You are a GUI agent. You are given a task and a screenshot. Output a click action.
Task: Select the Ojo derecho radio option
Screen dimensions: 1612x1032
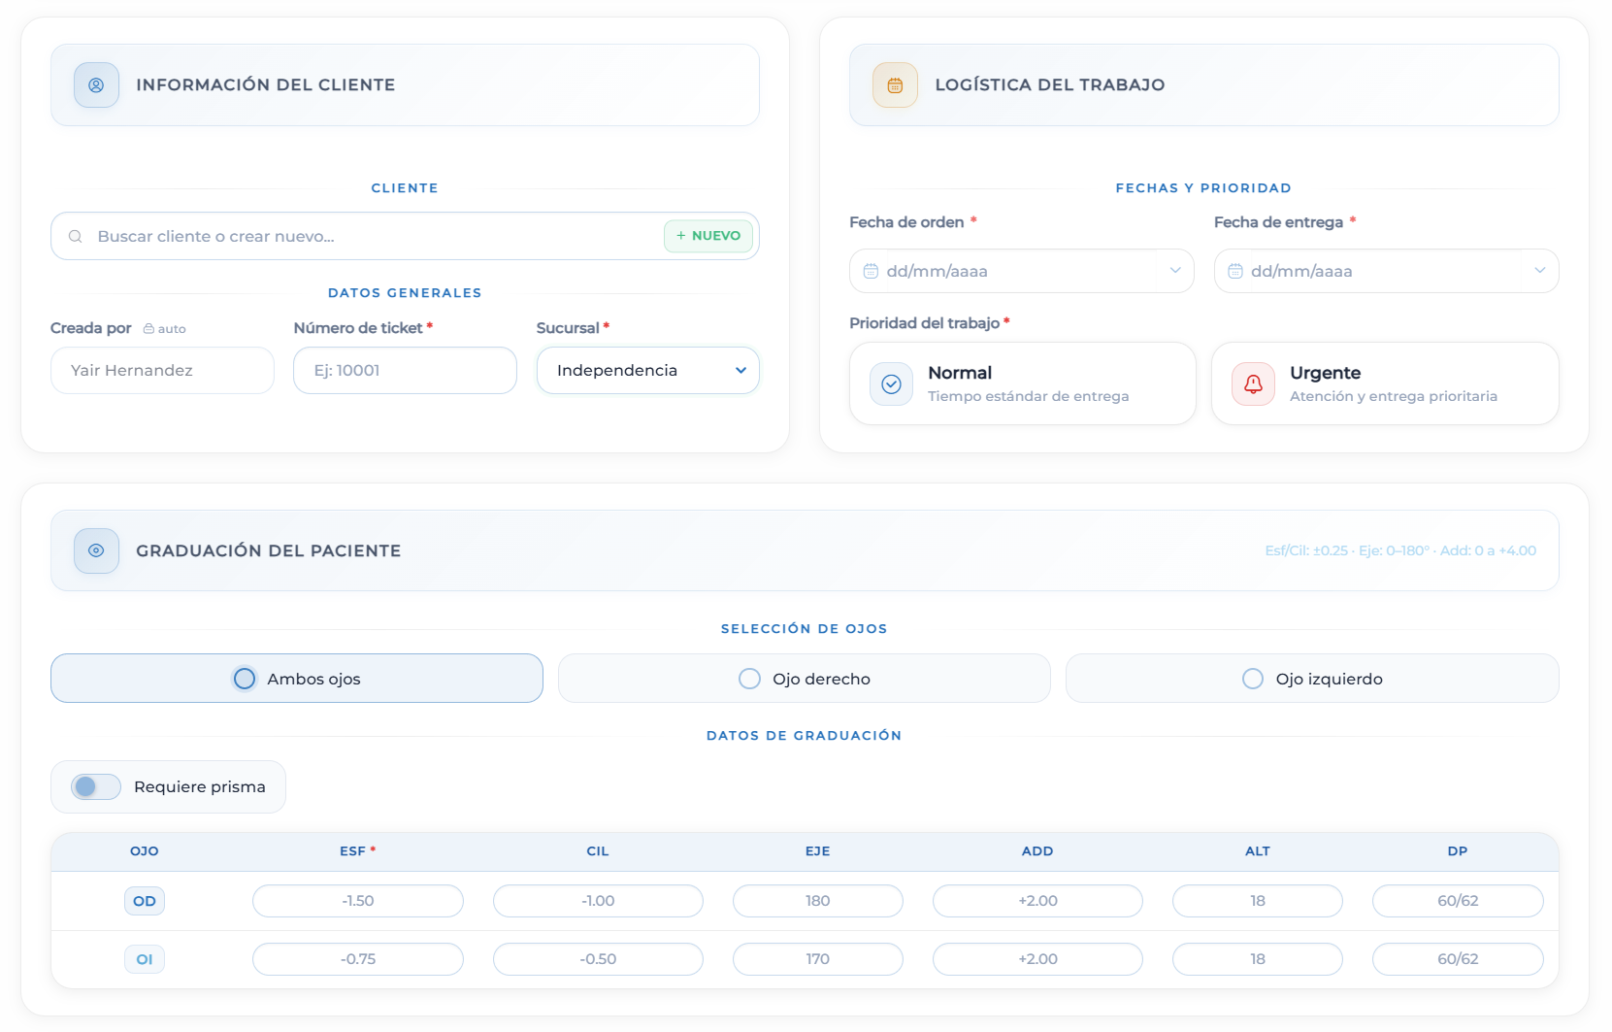pos(749,679)
